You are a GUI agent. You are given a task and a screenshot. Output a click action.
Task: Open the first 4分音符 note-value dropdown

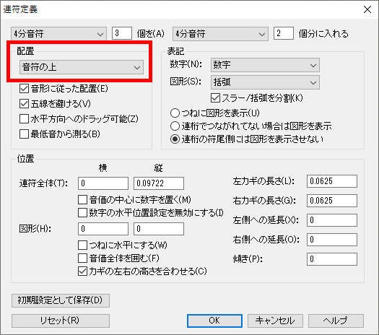pos(58,34)
